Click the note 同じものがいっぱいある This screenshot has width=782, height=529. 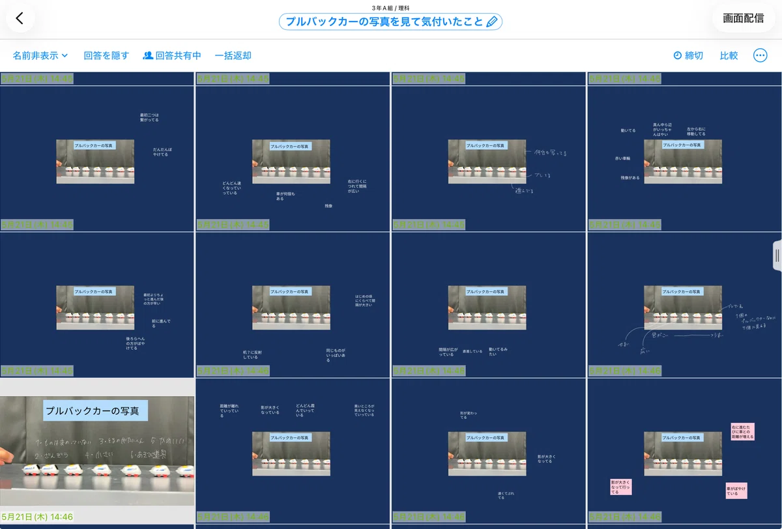coord(336,355)
